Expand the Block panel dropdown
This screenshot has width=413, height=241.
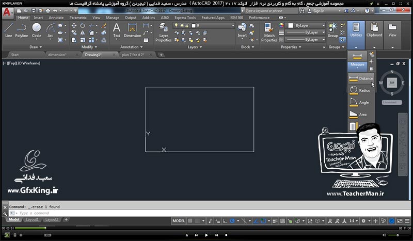pyautogui.click(x=248, y=47)
